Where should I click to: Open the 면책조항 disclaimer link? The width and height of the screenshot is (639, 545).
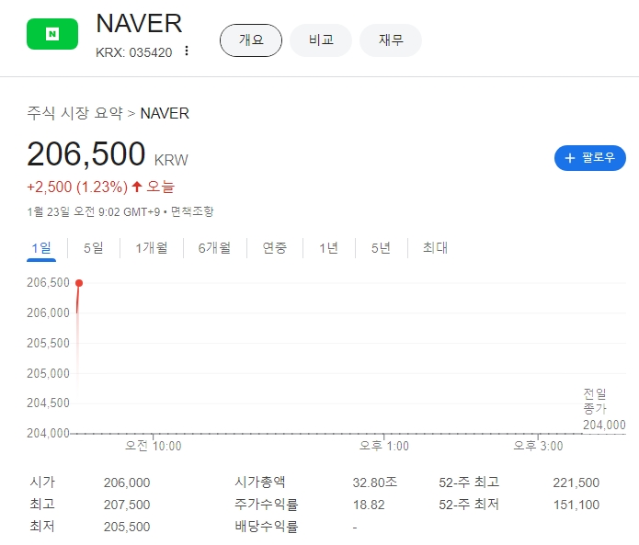pos(191,211)
